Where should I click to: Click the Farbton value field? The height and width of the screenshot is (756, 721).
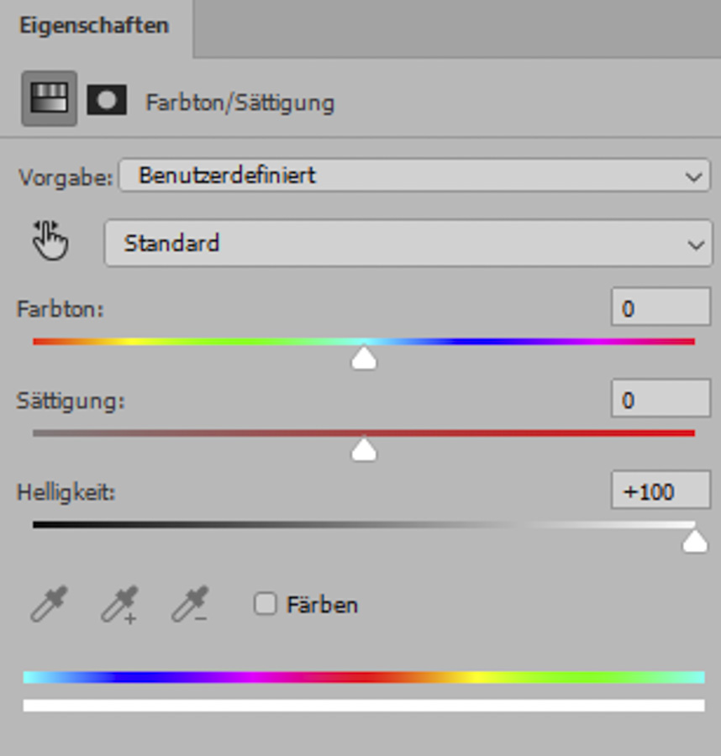pyautogui.click(x=660, y=309)
